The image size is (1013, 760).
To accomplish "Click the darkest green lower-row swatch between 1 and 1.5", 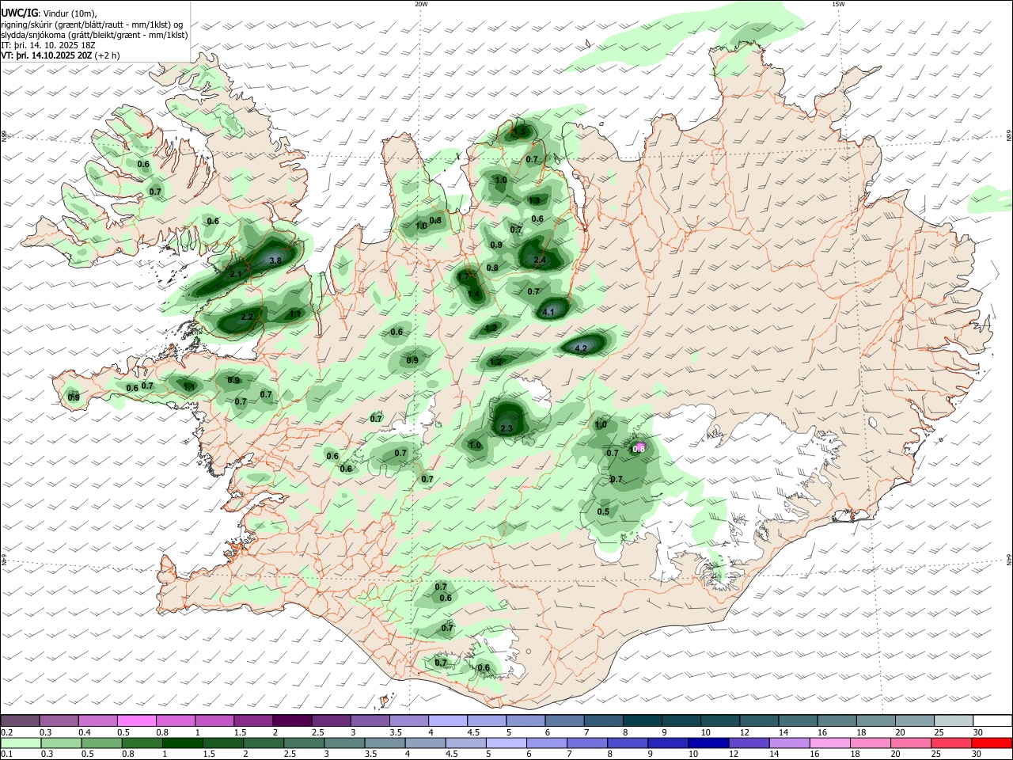I will pyautogui.click(x=183, y=743).
